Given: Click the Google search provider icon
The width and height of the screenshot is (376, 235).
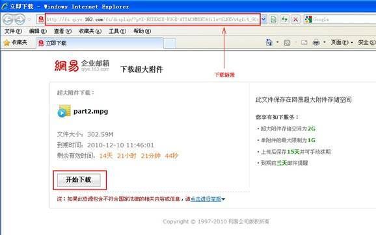Looking at the screenshot, I should click(x=308, y=19).
